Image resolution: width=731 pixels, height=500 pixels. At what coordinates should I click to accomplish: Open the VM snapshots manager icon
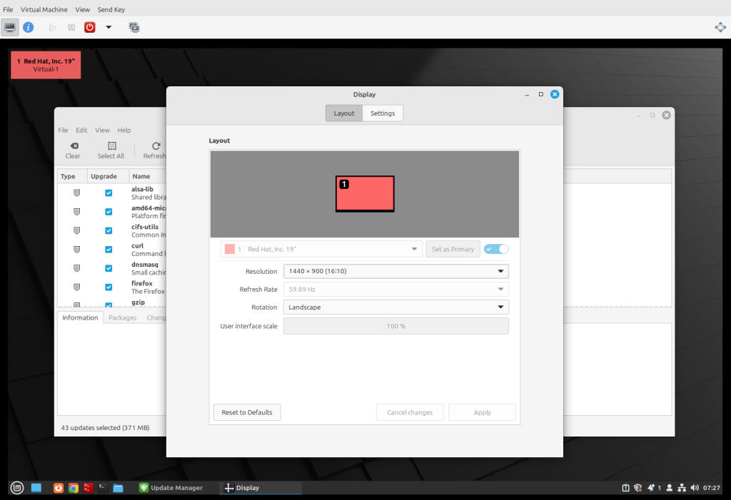click(x=133, y=28)
